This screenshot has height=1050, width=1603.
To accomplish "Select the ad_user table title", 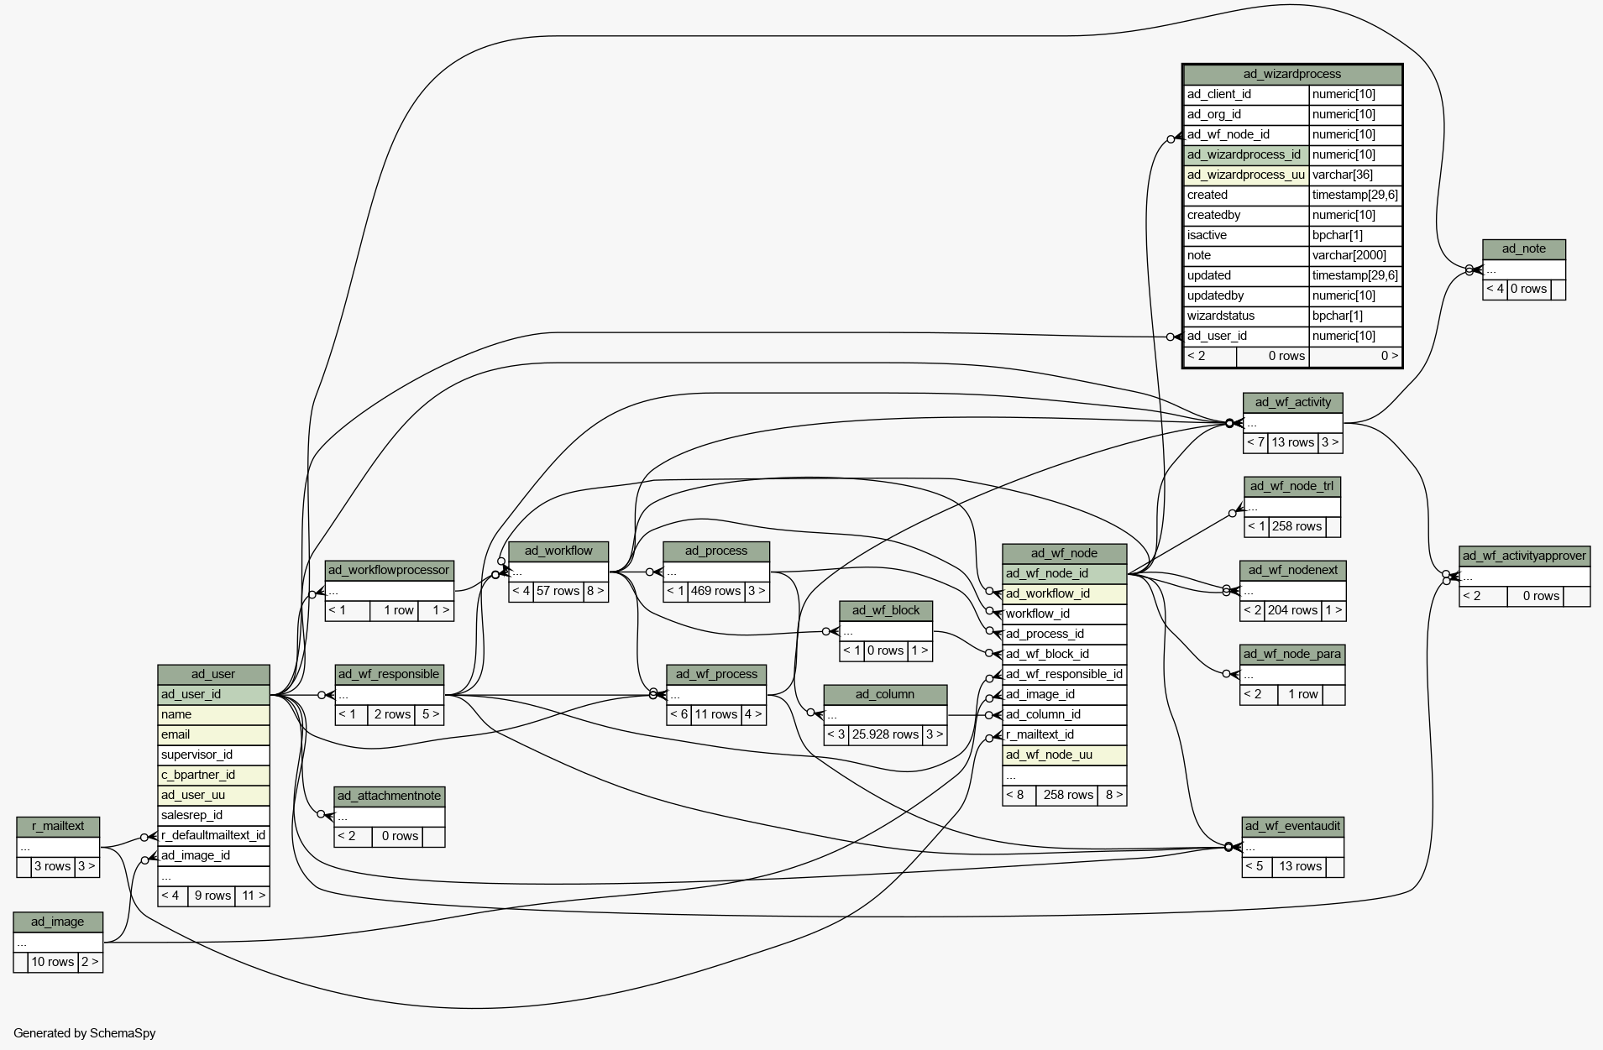I will pyautogui.click(x=213, y=675).
